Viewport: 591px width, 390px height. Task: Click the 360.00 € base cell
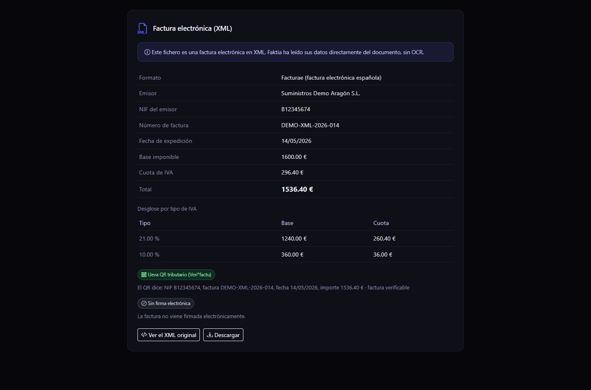(292, 255)
